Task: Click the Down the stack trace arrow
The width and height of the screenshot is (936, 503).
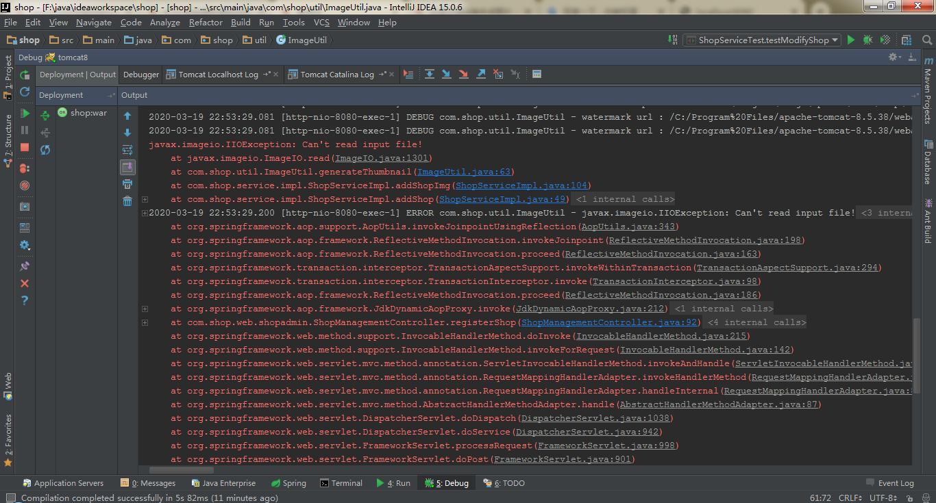Action: 127,133
